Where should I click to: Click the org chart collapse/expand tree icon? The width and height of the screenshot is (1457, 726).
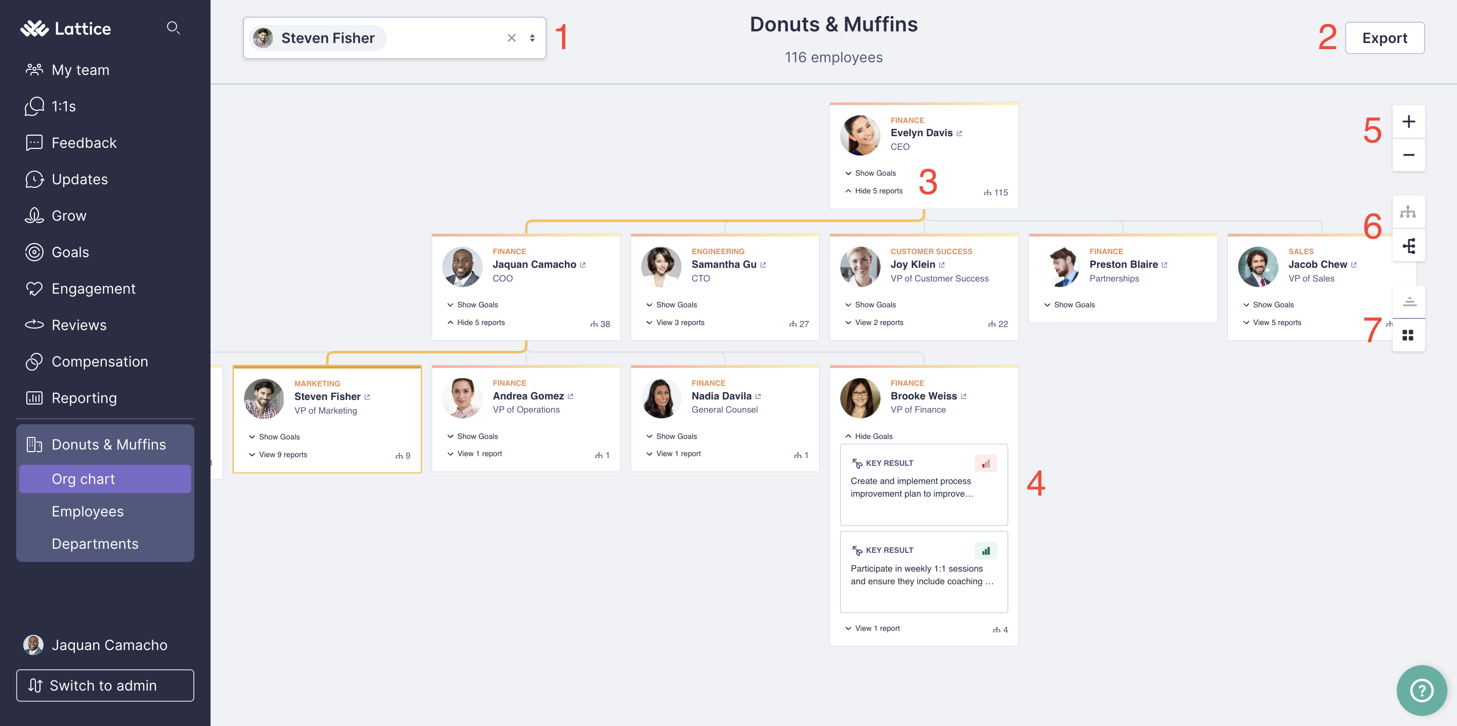coord(1409,212)
